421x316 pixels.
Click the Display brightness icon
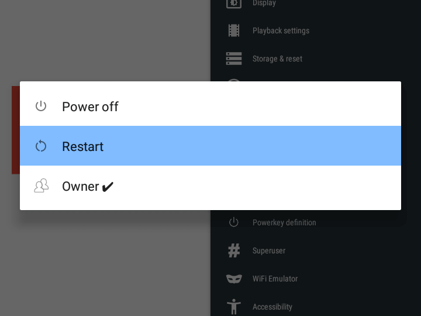[x=234, y=4]
